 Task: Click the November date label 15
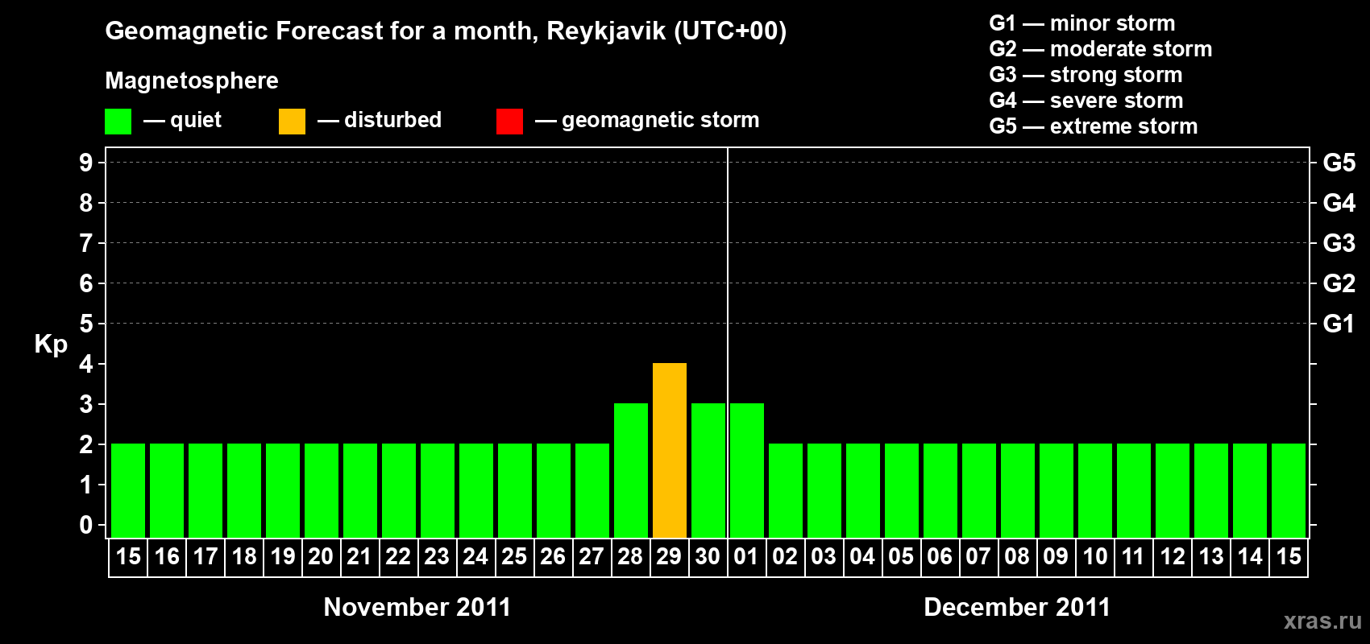(x=128, y=556)
